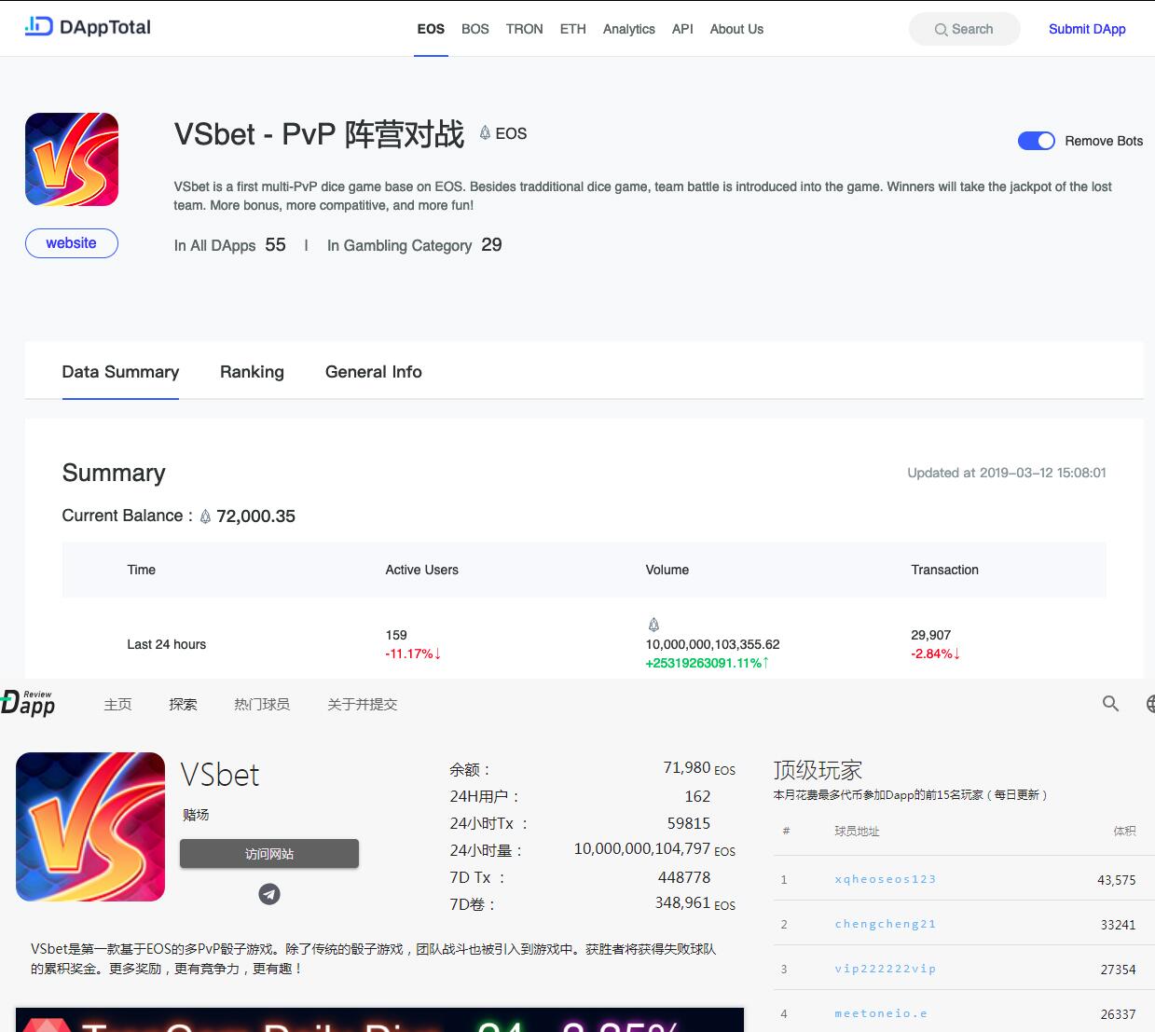Open 关于并提交 navigation item
The height and width of the screenshot is (1032, 1155).
coord(363,704)
